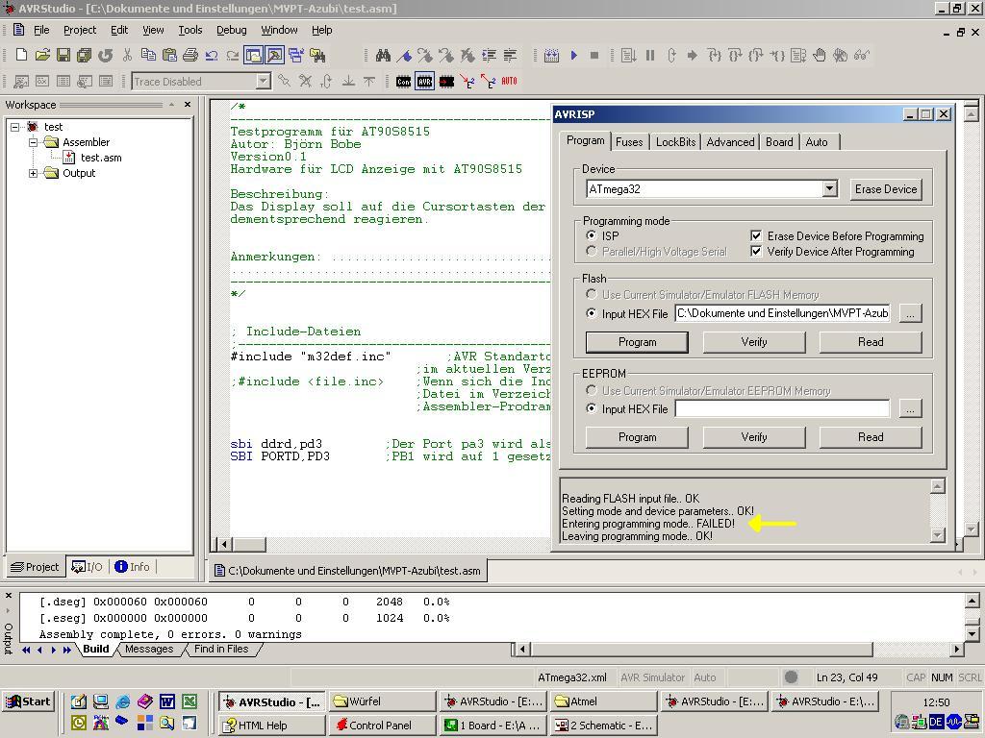
Task: Click the Output panel horizontal scrollbar
Action: coord(702,650)
